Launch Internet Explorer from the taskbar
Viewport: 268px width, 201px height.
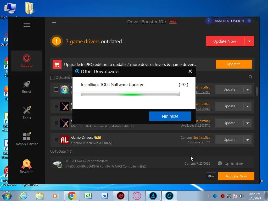point(23,196)
